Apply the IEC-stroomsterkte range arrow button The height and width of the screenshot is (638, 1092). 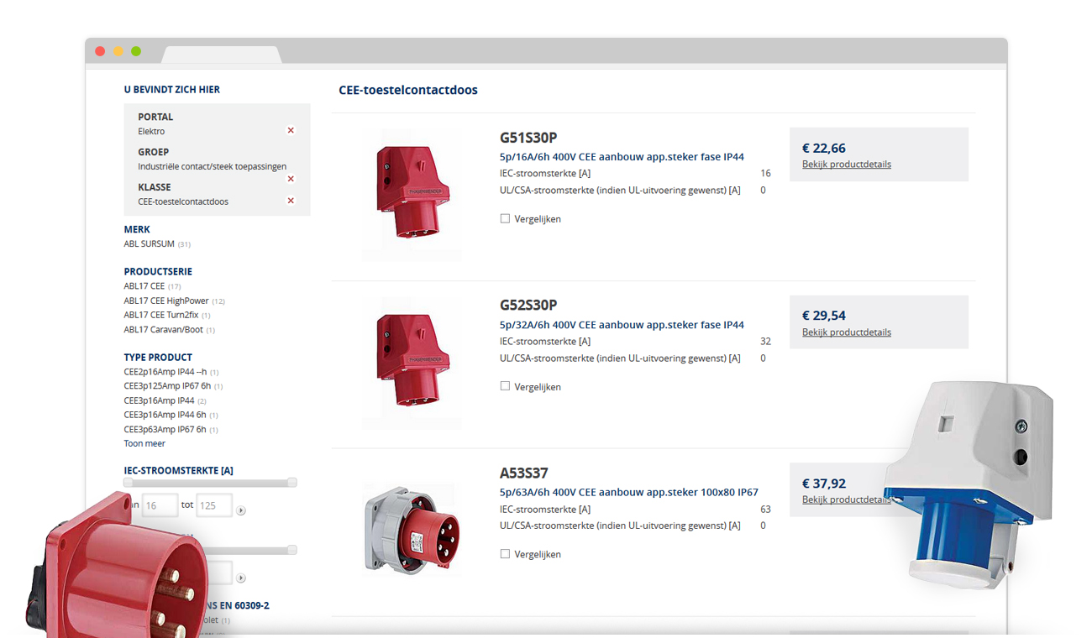[x=241, y=510]
